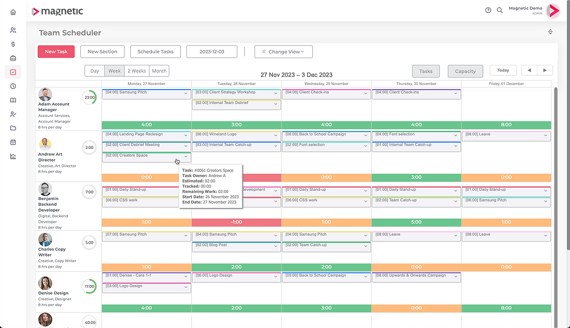Screen dimensions: 570x328
Task: Open the 2023-12-03 date field
Action: coord(212,52)
